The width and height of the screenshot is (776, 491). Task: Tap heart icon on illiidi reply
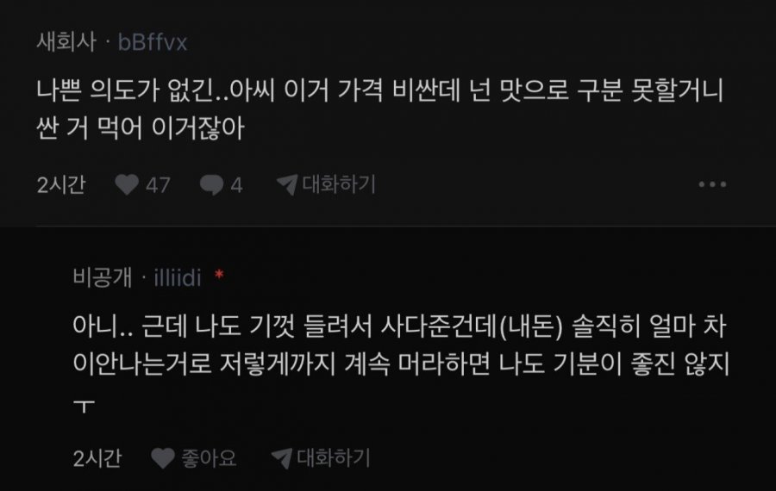[x=163, y=458]
